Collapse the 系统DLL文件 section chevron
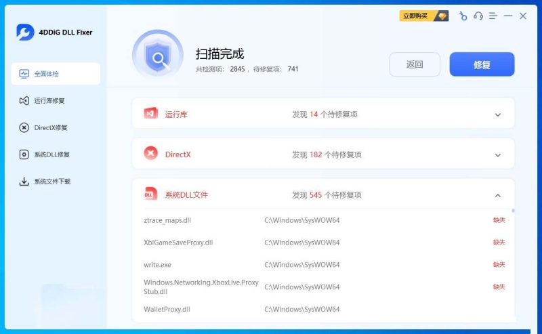The width and height of the screenshot is (542, 334). coord(498,195)
